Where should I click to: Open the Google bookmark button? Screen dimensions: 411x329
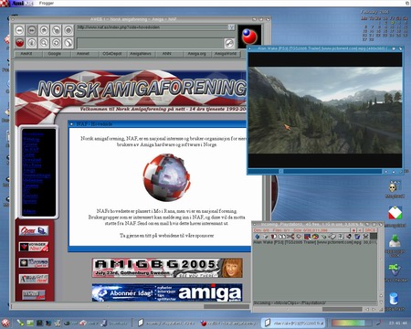(x=54, y=54)
